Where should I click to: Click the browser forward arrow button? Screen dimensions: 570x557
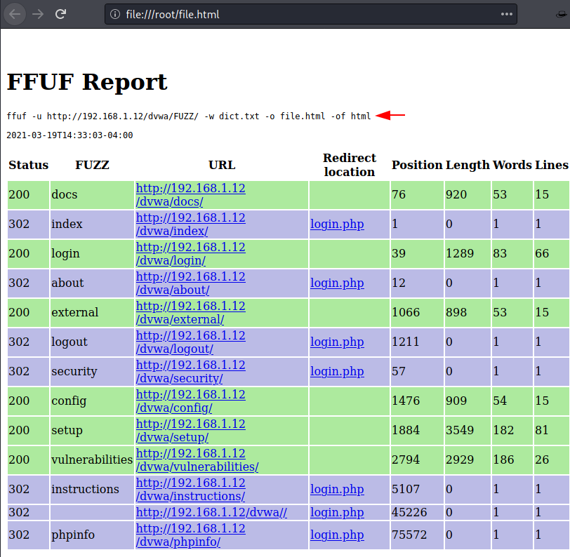[x=38, y=14]
